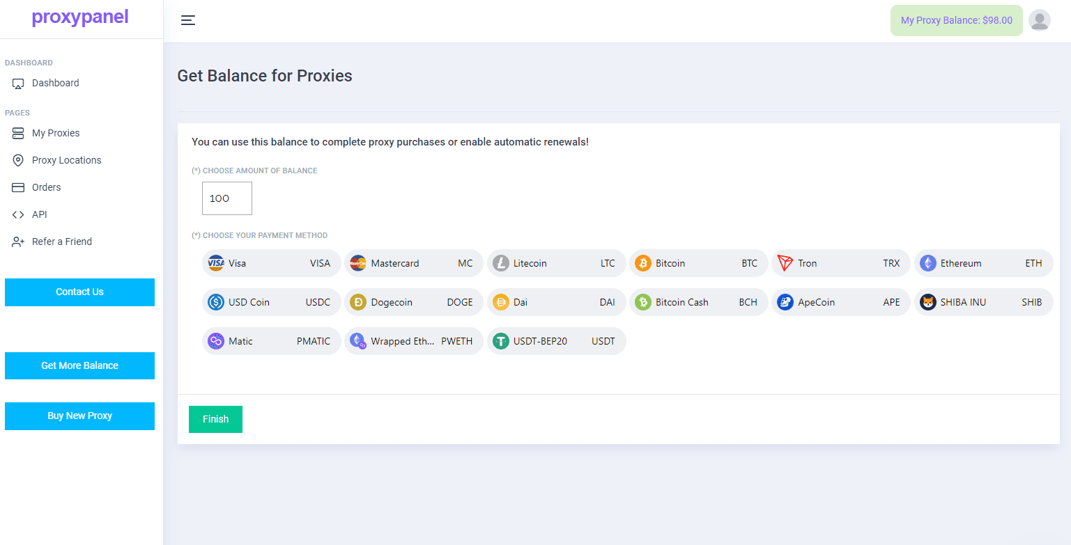Select Visa as payment method

[x=272, y=263]
